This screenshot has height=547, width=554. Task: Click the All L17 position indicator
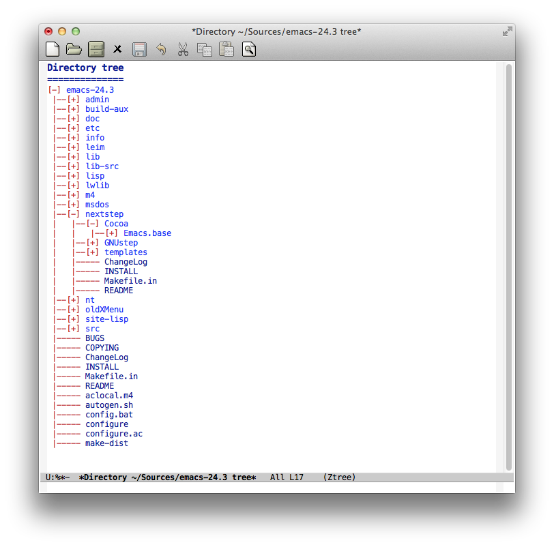287,477
